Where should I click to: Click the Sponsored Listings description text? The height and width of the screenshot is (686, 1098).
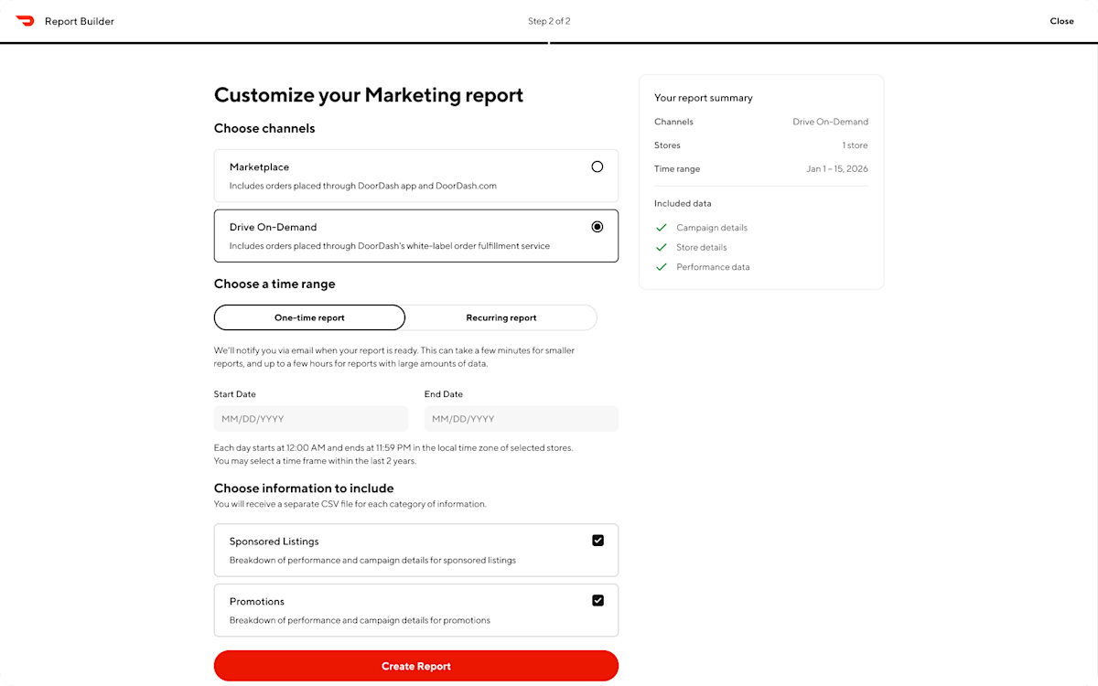[x=372, y=560]
